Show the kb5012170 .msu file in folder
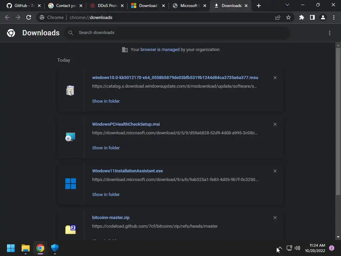The width and height of the screenshot is (341, 256). pos(106,101)
